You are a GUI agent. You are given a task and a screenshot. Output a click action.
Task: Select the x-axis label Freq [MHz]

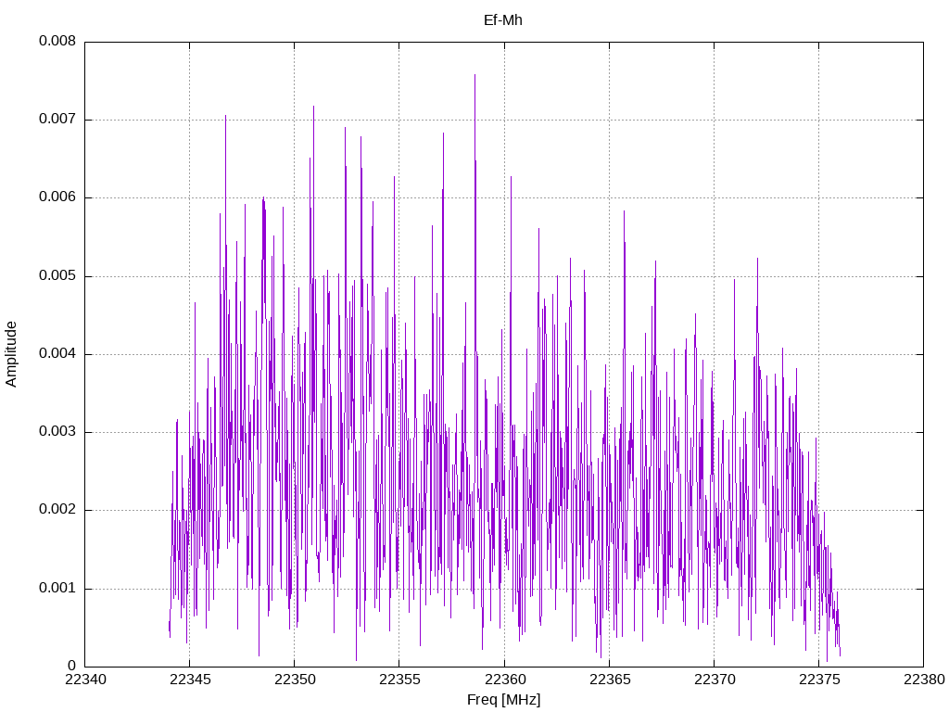[x=503, y=700]
